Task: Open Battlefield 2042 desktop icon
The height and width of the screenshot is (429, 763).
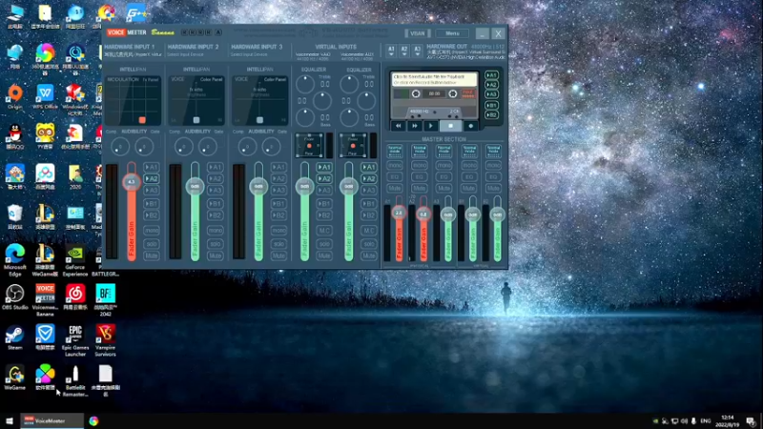Action: pos(105,300)
